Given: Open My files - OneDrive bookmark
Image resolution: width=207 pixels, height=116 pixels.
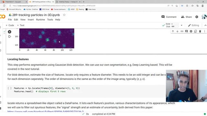Looking at the screenshot, I should pyautogui.click(x=31, y=9).
